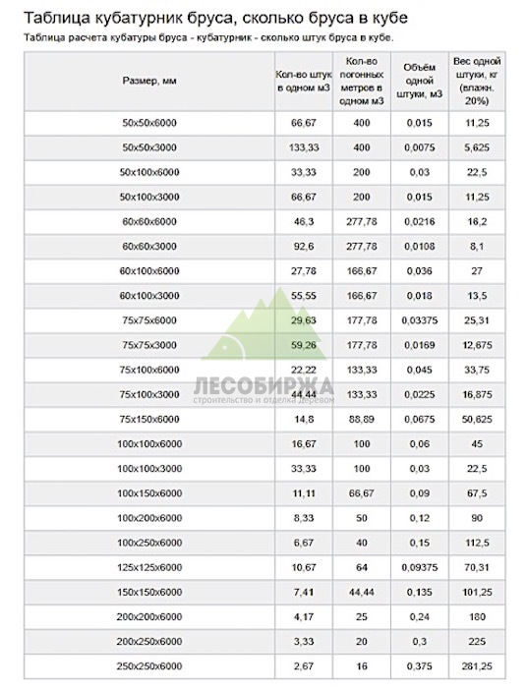Click the subtitle text below the heading
The image size is (527, 691).
point(208,37)
